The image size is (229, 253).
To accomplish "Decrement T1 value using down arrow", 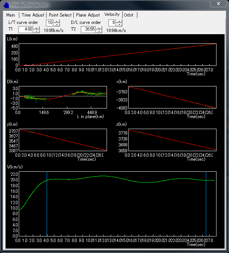I will (36, 31).
